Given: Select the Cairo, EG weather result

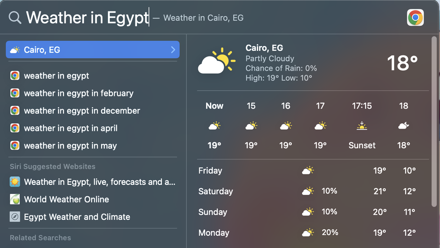Looking at the screenshot, I should pyautogui.click(x=91, y=50).
